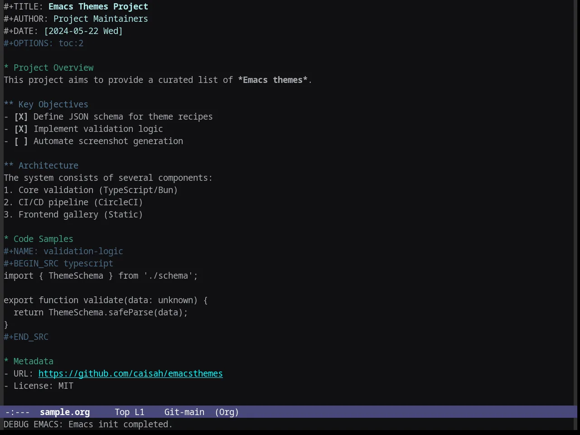Click the 'import { ThemeSchema }' code line

point(101,276)
